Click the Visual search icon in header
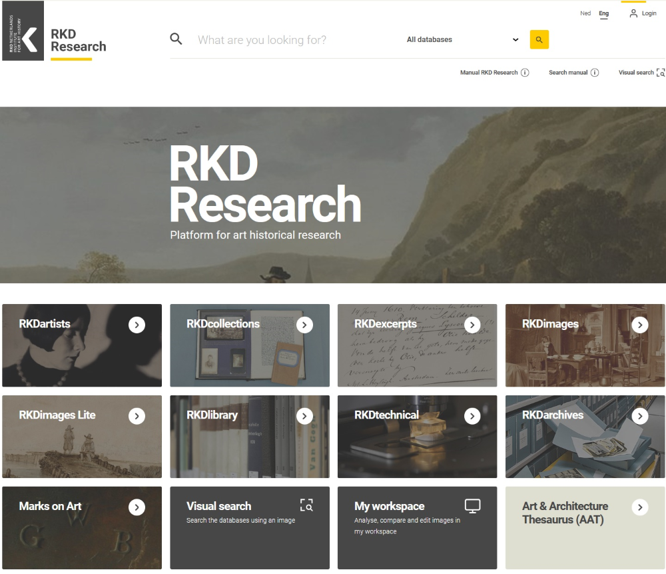Screen dimensions: 666x574 pyautogui.click(x=661, y=73)
